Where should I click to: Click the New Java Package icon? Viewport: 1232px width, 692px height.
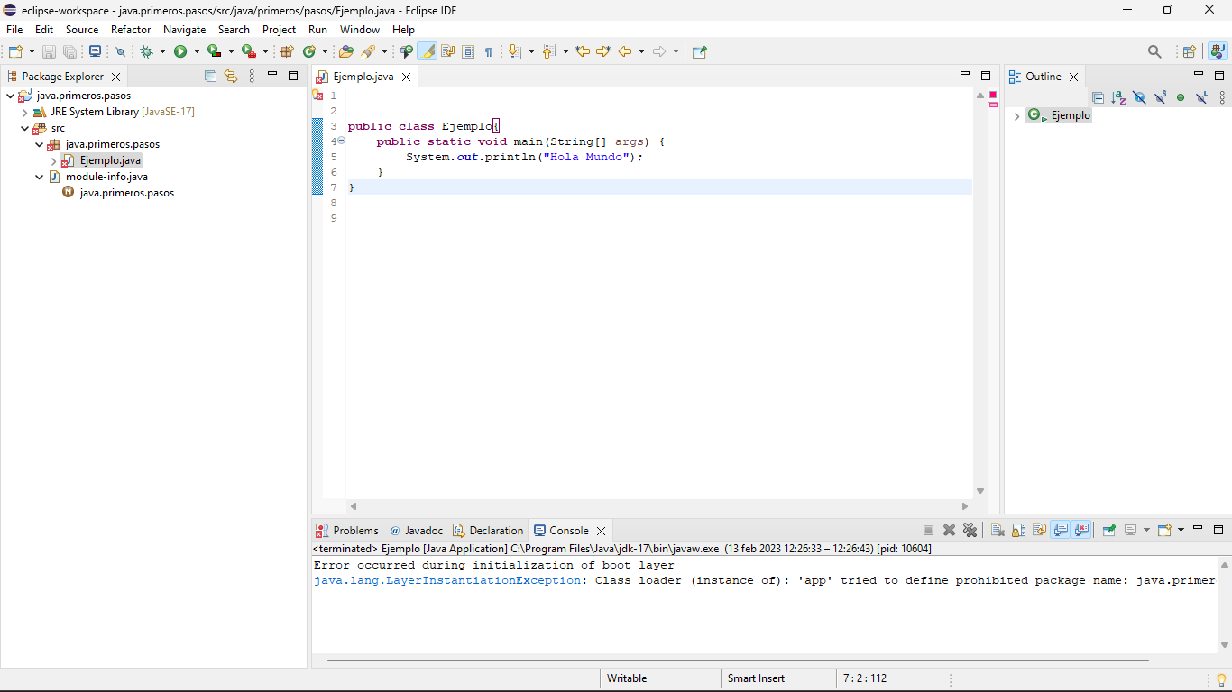coord(288,52)
